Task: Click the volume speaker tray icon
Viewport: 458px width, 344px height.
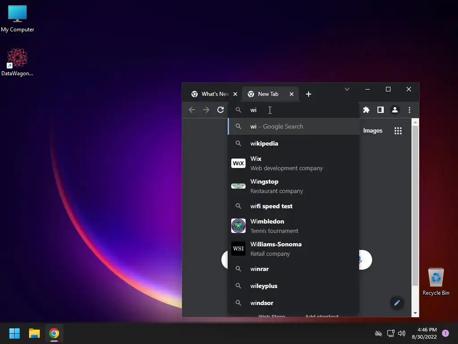Action: click(x=402, y=333)
